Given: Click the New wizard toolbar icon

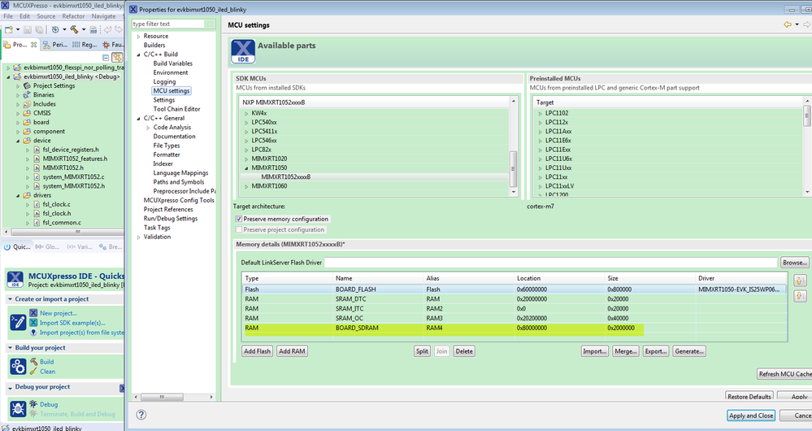Looking at the screenshot, I should (x=9, y=29).
